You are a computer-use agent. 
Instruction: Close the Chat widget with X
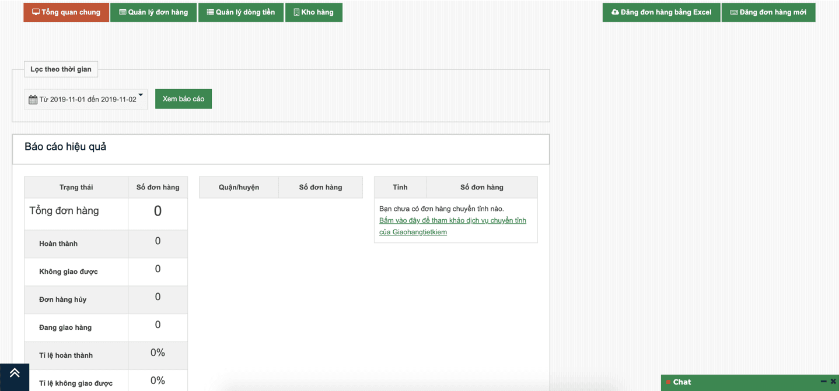point(833,382)
